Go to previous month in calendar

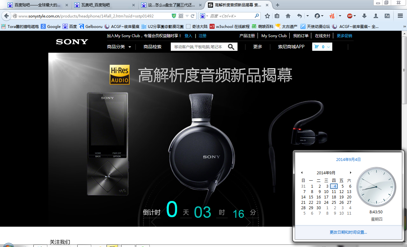pos(302,173)
